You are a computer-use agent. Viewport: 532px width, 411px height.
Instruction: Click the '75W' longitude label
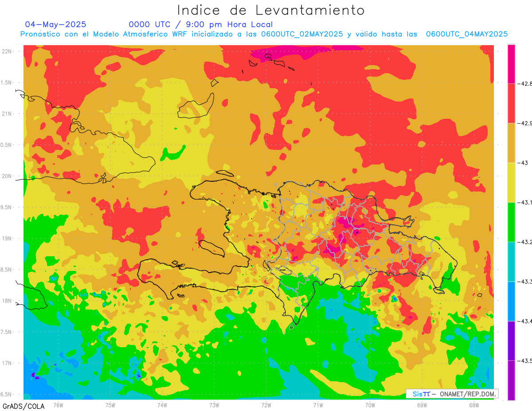coord(110,405)
